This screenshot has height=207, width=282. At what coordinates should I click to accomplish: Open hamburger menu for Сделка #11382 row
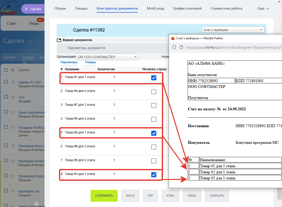click(x=13, y=82)
